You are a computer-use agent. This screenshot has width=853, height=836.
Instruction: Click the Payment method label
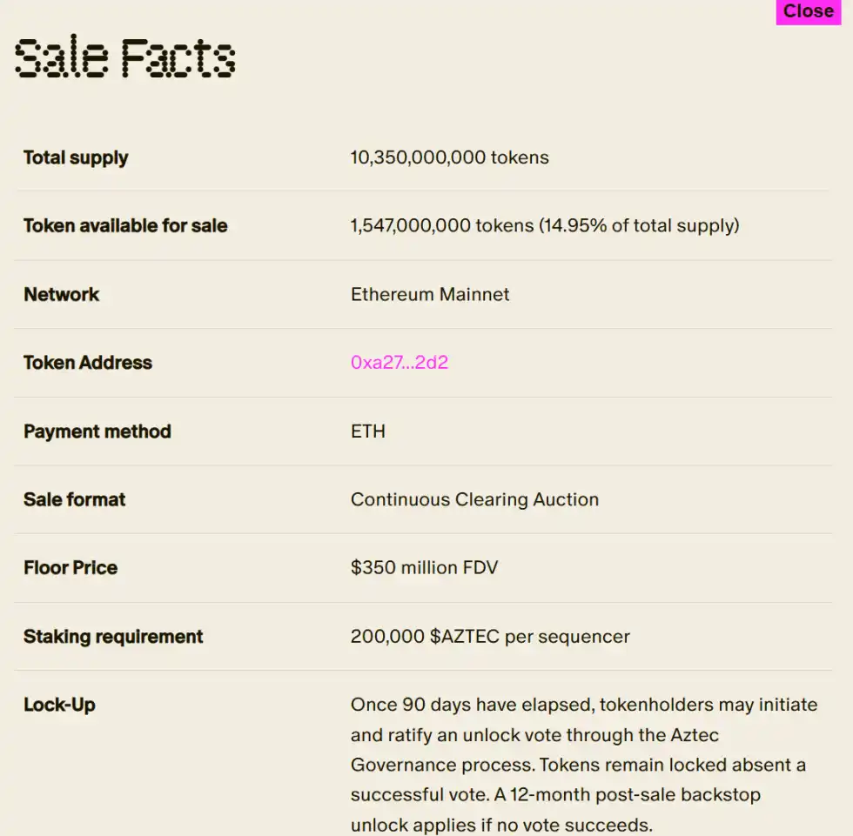pyautogui.click(x=97, y=431)
